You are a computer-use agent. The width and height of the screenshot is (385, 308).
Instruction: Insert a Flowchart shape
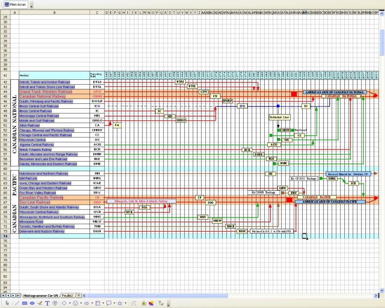point(98,303)
